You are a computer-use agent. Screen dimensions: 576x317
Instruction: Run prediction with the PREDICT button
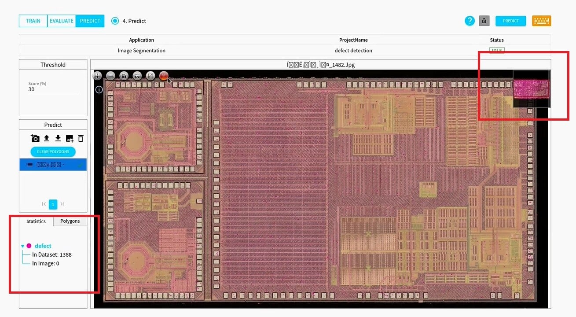pyautogui.click(x=510, y=21)
